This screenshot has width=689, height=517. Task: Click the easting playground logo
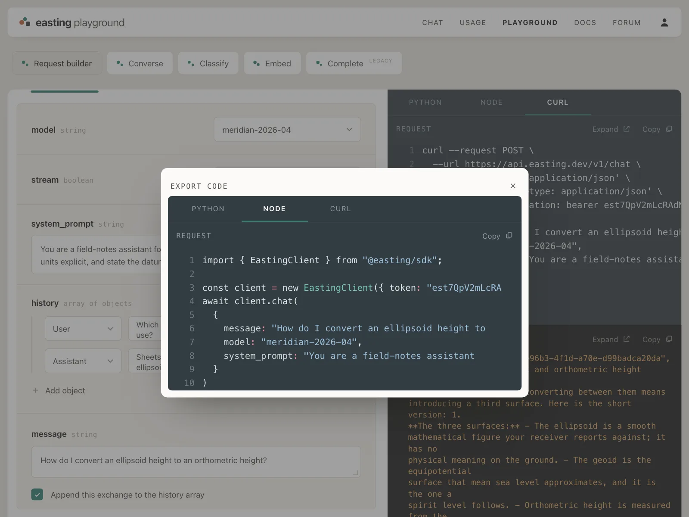click(x=72, y=22)
